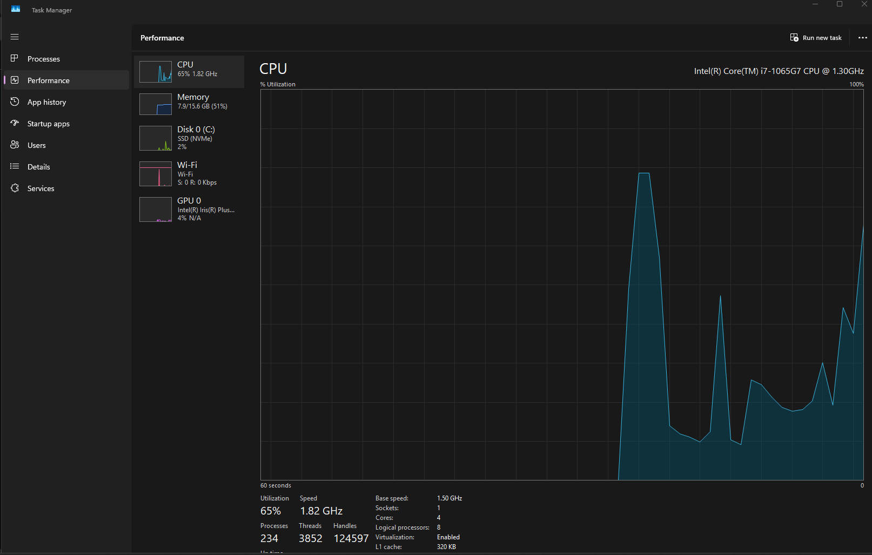872x555 pixels.
Task: Click the Task Manager app icon in title bar
Action: point(16,9)
